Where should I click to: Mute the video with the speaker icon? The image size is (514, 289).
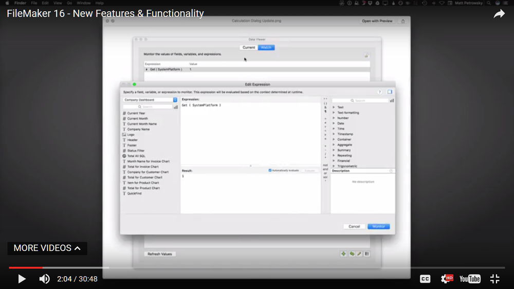point(44,279)
